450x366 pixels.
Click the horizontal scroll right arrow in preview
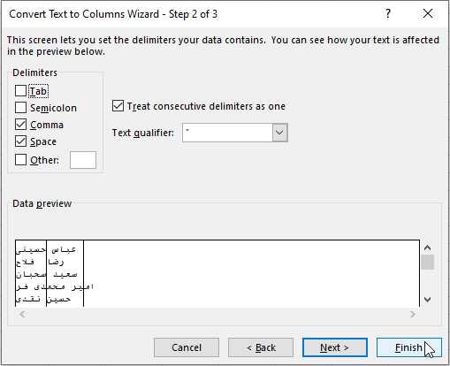413,315
